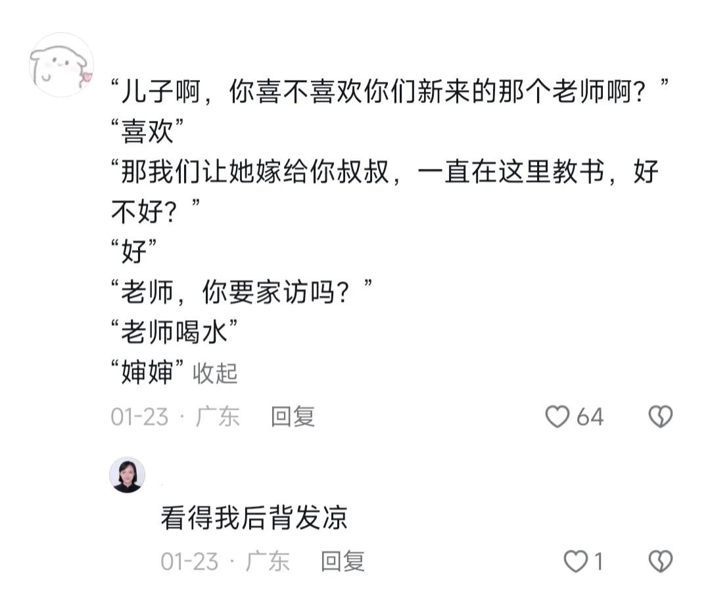Tap the first comment line starting 儿子啊
This screenshot has width=710, height=604.
click(x=388, y=95)
